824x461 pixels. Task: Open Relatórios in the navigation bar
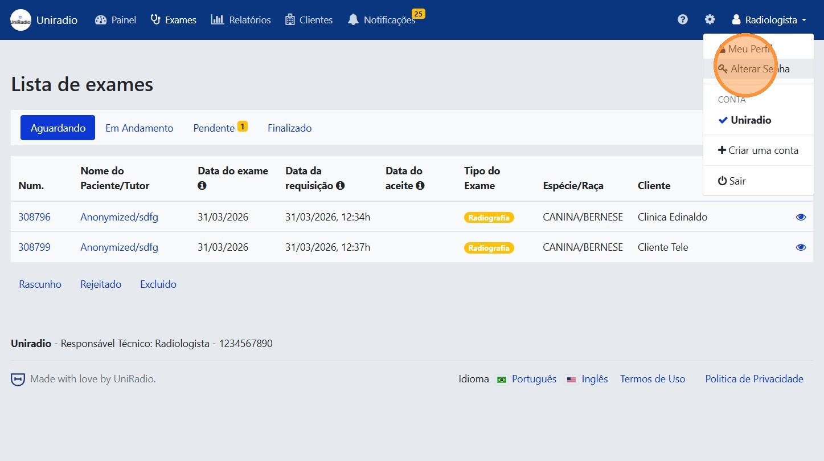pos(241,20)
